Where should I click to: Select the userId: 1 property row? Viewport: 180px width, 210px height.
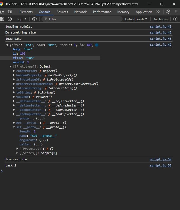(x=21, y=62)
